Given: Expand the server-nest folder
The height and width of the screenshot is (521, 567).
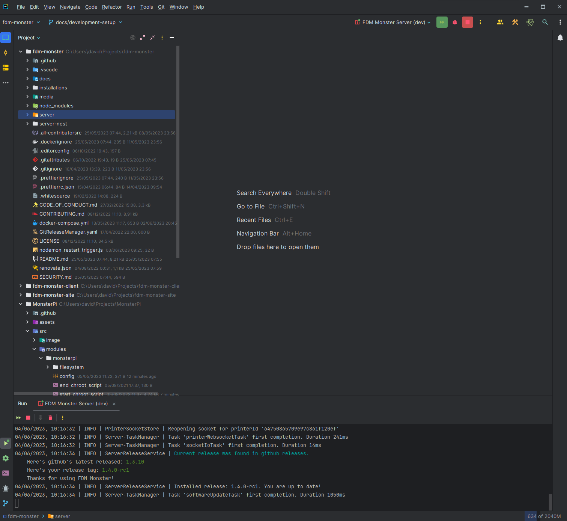Looking at the screenshot, I should coord(27,124).
